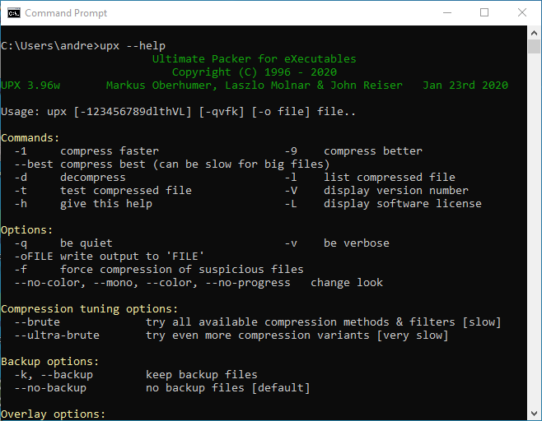542x421 pixels.
Task: Click the '-k, --backup' option line
Action: pos(136,375)
